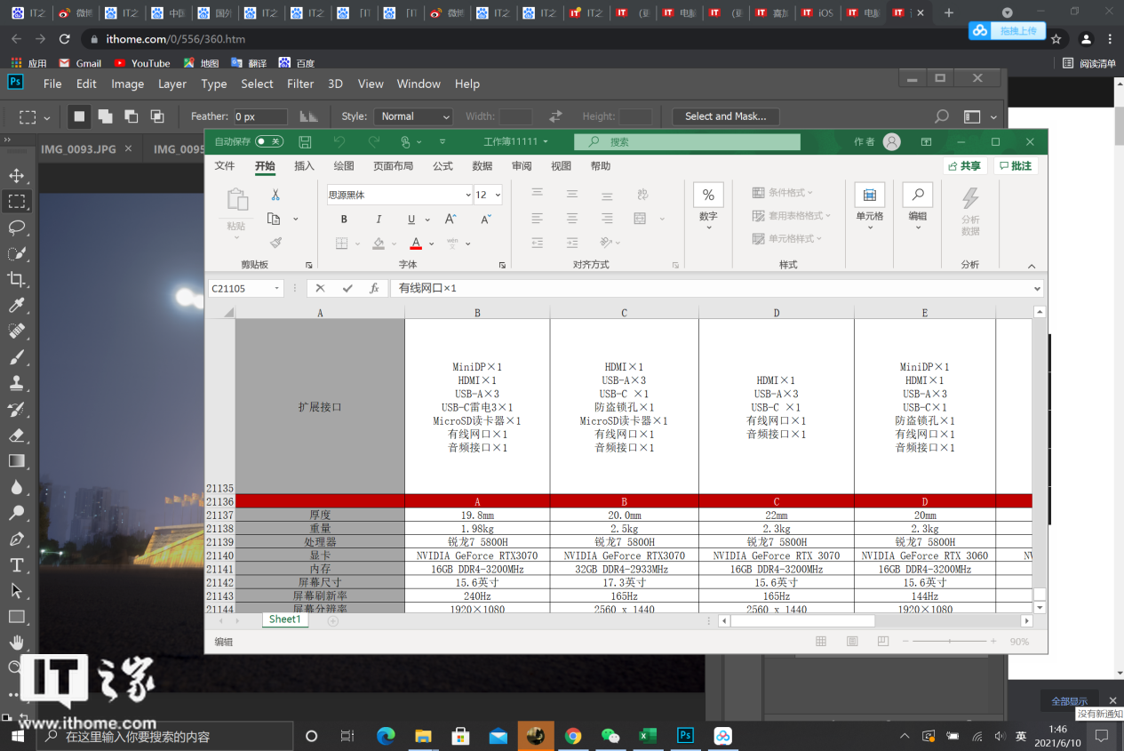Click the insert function fx icon
Image resolution: width=1124 pixels, height=751 pixels.
coord(374,289)
